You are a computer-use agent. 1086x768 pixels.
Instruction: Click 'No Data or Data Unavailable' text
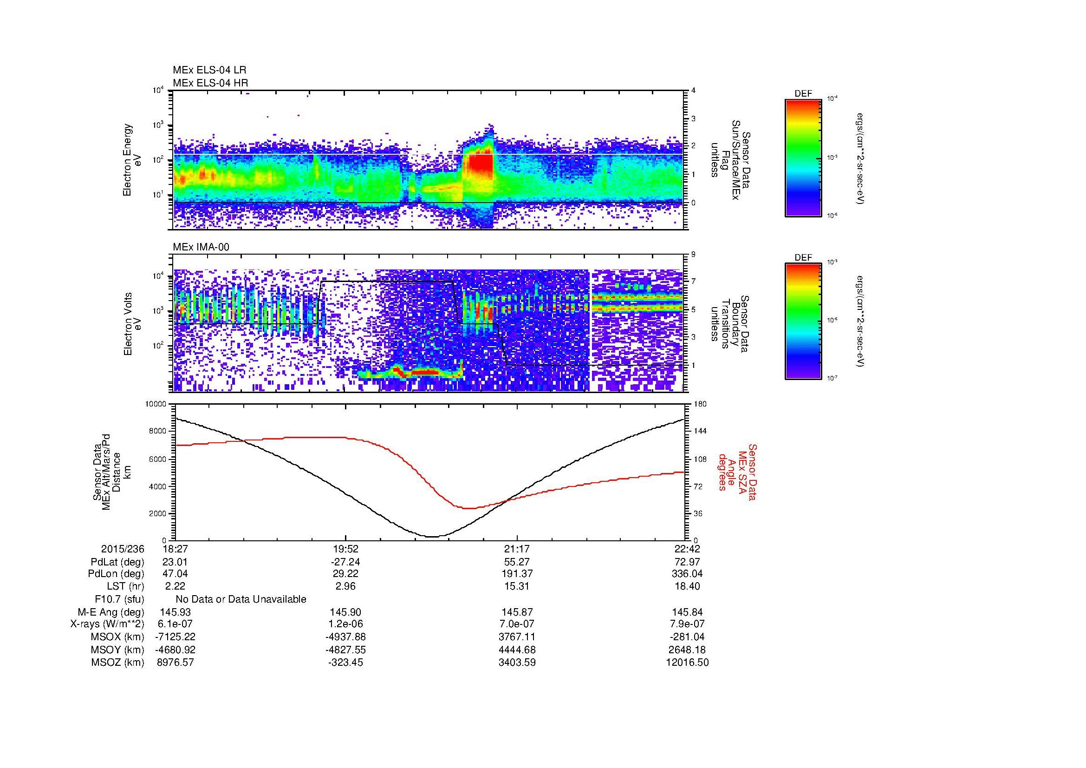241,599
